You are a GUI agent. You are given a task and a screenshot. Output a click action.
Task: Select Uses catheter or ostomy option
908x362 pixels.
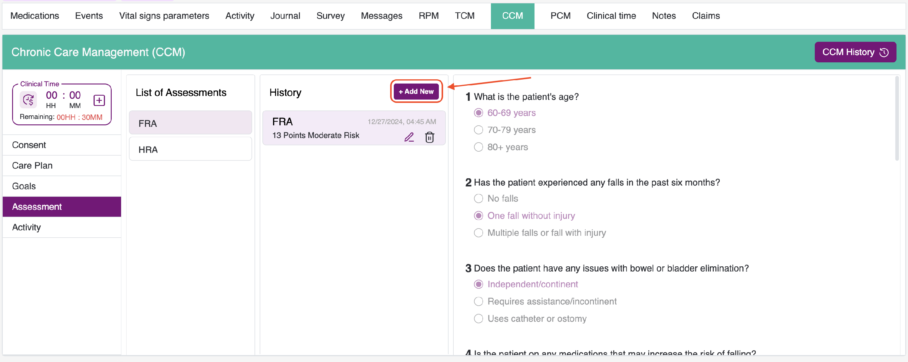[478, 319]
